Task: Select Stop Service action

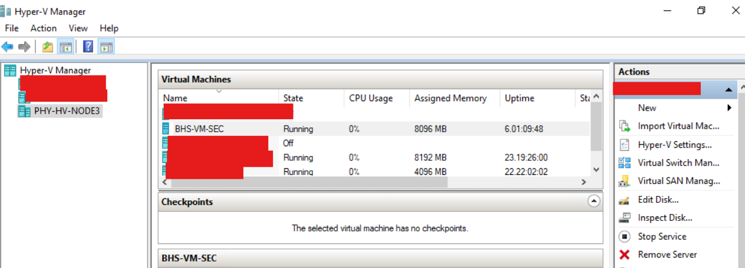Action: (662, 236)
